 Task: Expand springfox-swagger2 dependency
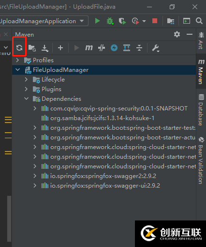[x=35, y=176]
